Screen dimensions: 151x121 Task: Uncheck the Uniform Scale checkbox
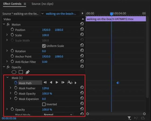tap(44, 46)
